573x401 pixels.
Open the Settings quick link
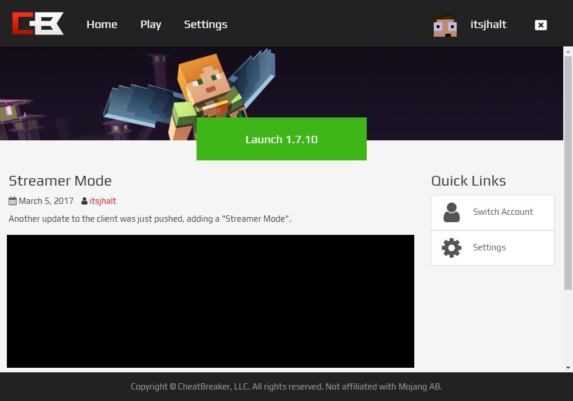click(493, 247)
